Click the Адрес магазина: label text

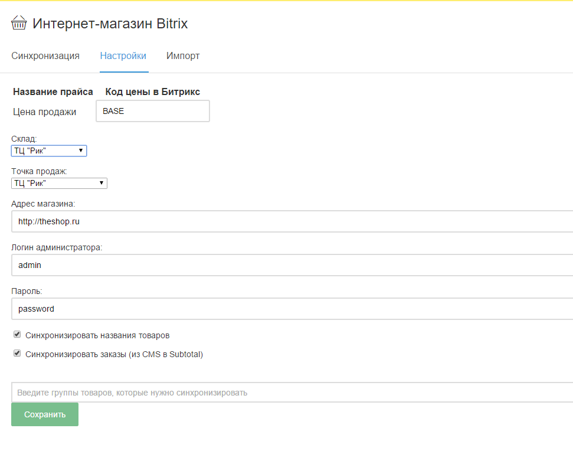pos(43,204)
